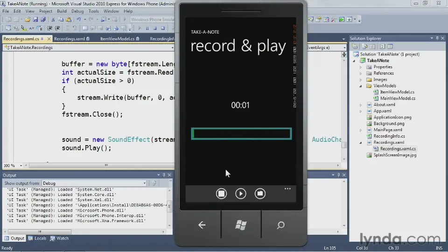The image size is (448, 252).
Task: Click the Navigate Backward toolbar icon
Action: coord(104,20)
